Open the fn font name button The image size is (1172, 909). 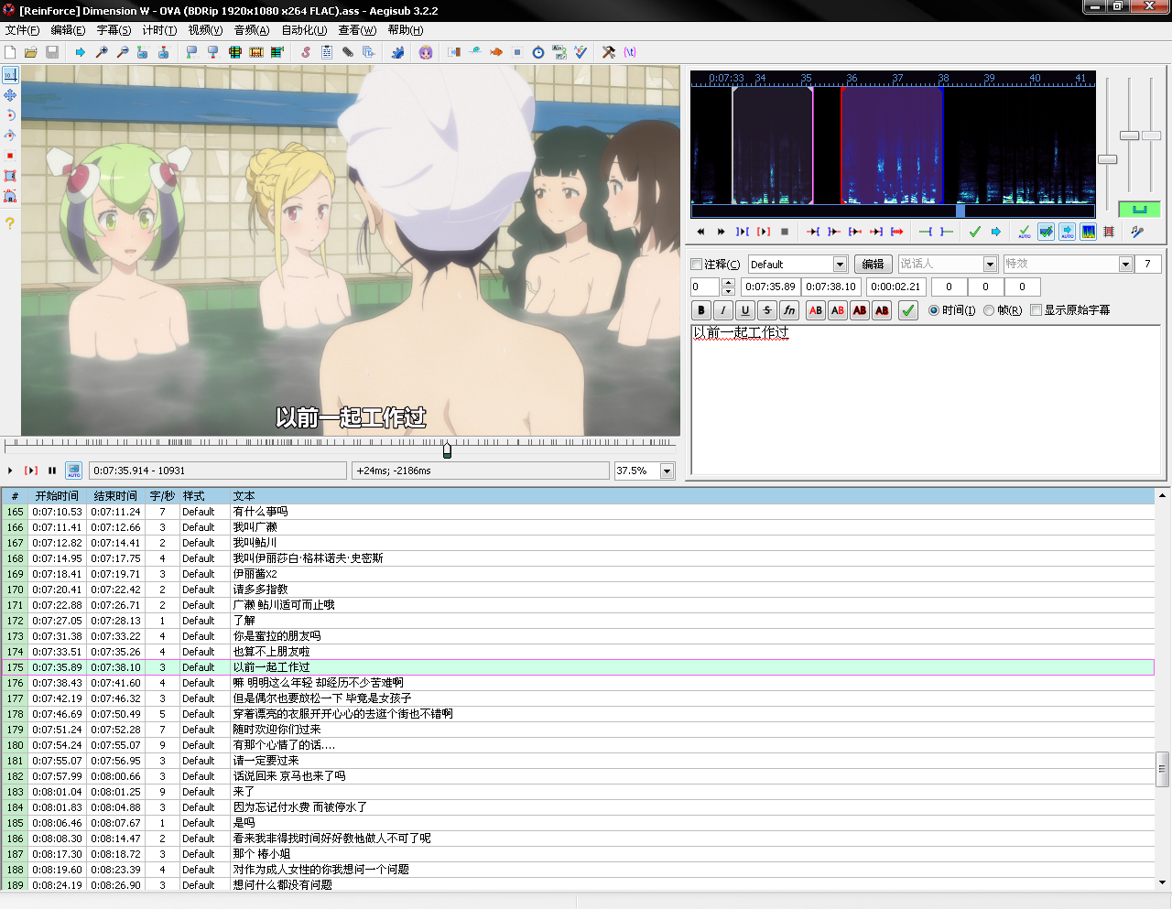[789, 310]
